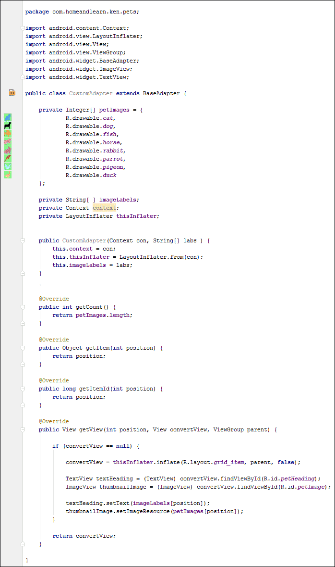Click the black dog gutter thumbnail
The height and width of the screenshot is (567, 335).
8,126
